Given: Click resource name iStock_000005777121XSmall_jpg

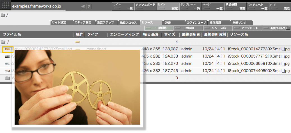Looking at the screenshot, I should tap(259, 56).
